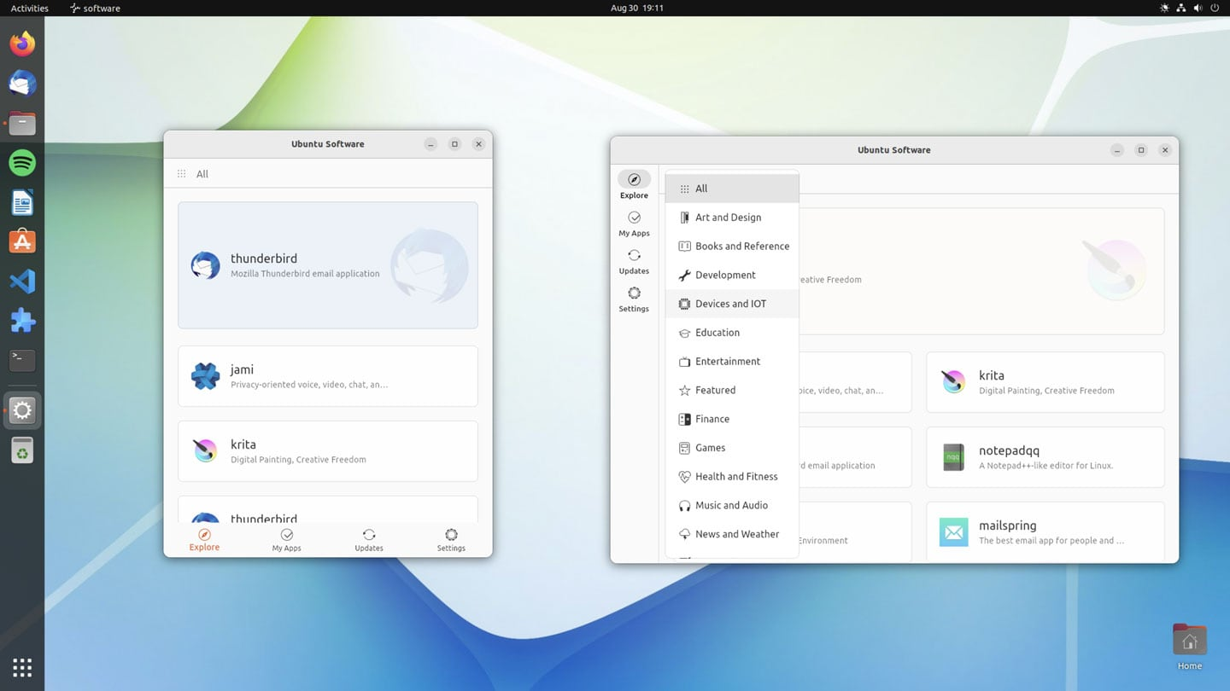
Task: Open the large thunderbird banner in left window
Action: pos(328,265)
